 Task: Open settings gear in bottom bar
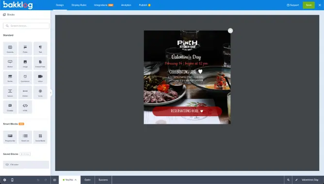tap(4, 180)
